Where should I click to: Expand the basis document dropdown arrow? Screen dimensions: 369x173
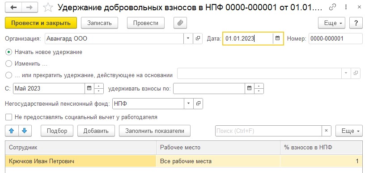tap(346, 73)
